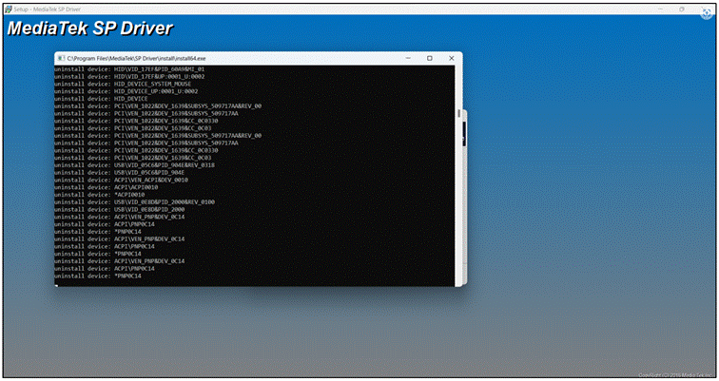Click the line with HID\VID_17EF&UP:0001_U:0002

coord(129,77)
